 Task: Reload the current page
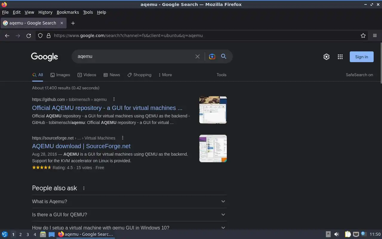29,36
